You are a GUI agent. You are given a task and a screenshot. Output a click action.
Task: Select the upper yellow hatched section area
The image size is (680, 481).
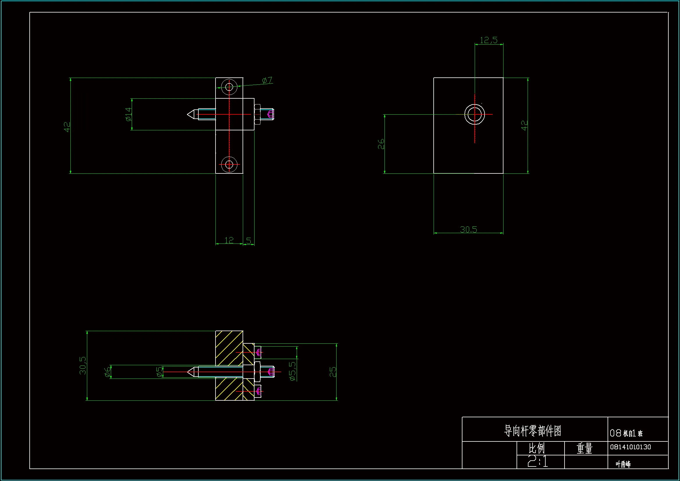(x=229, y=348)
